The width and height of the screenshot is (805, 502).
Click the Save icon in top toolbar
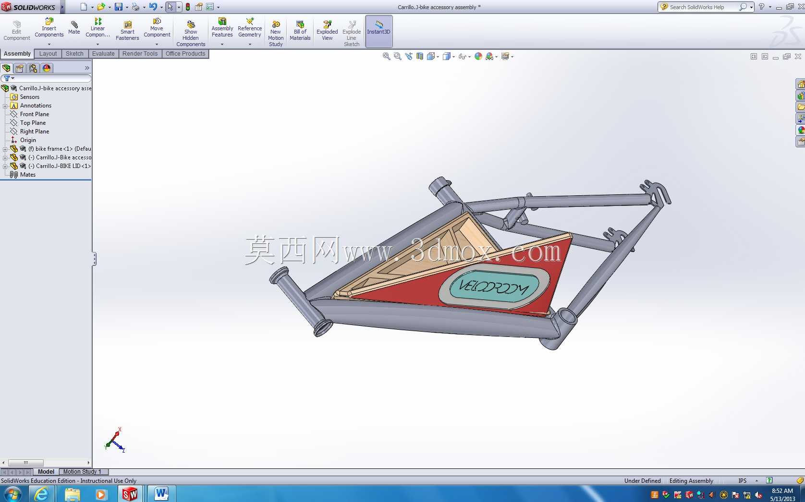(x=118, y=7)
